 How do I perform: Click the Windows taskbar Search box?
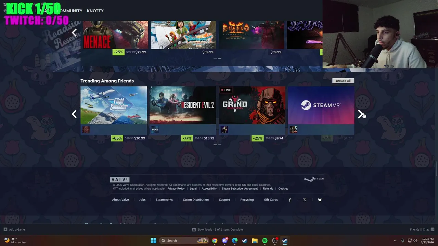point(184,241)
